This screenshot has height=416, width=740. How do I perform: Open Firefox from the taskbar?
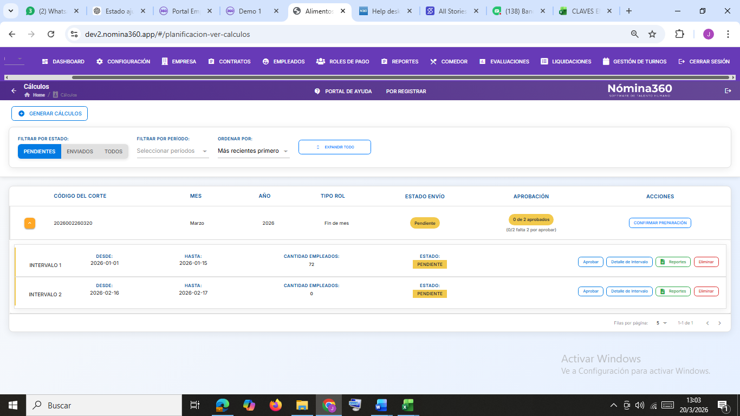276,405
